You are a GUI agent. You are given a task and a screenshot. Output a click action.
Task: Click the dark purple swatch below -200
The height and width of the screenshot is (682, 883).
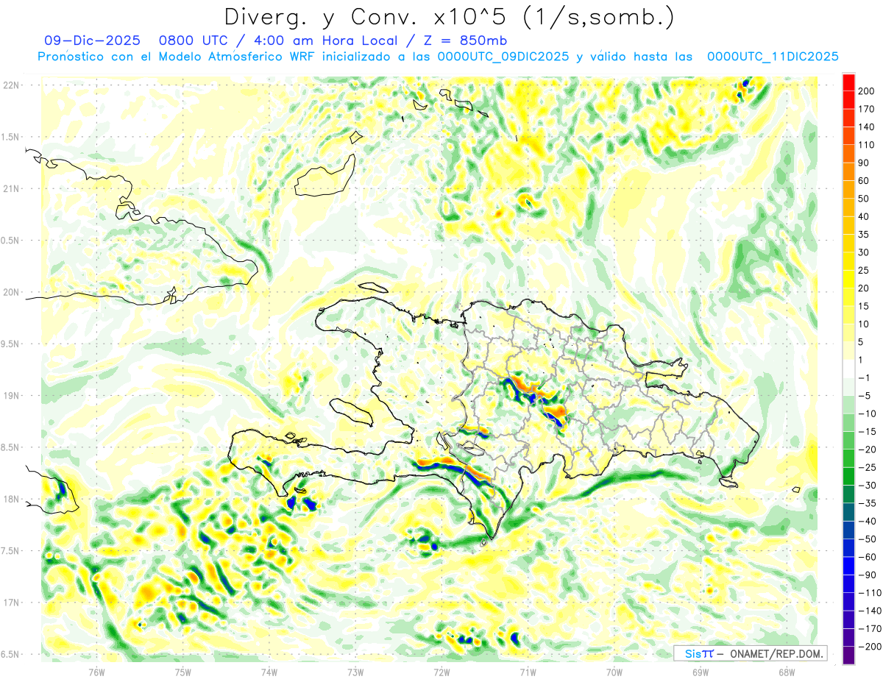point(848,656)
